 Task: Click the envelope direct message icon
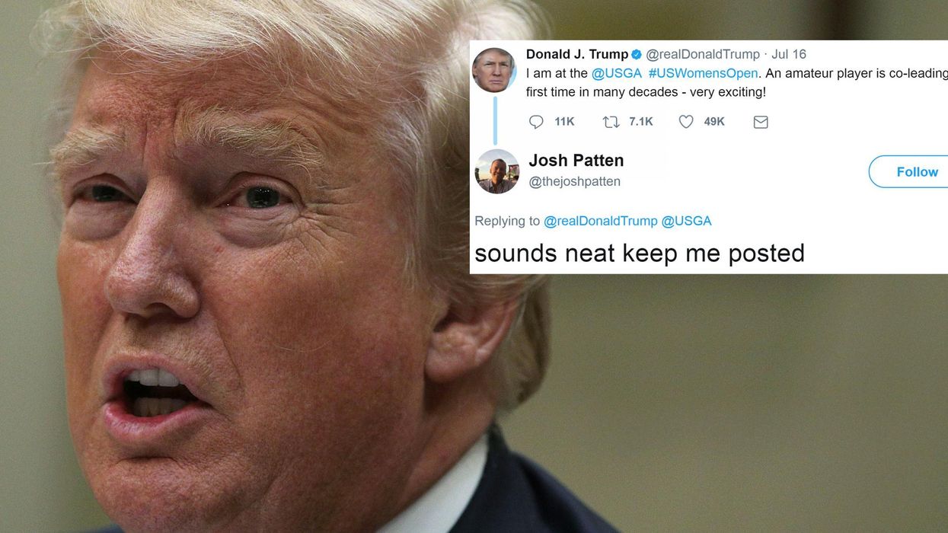[761, 122]
